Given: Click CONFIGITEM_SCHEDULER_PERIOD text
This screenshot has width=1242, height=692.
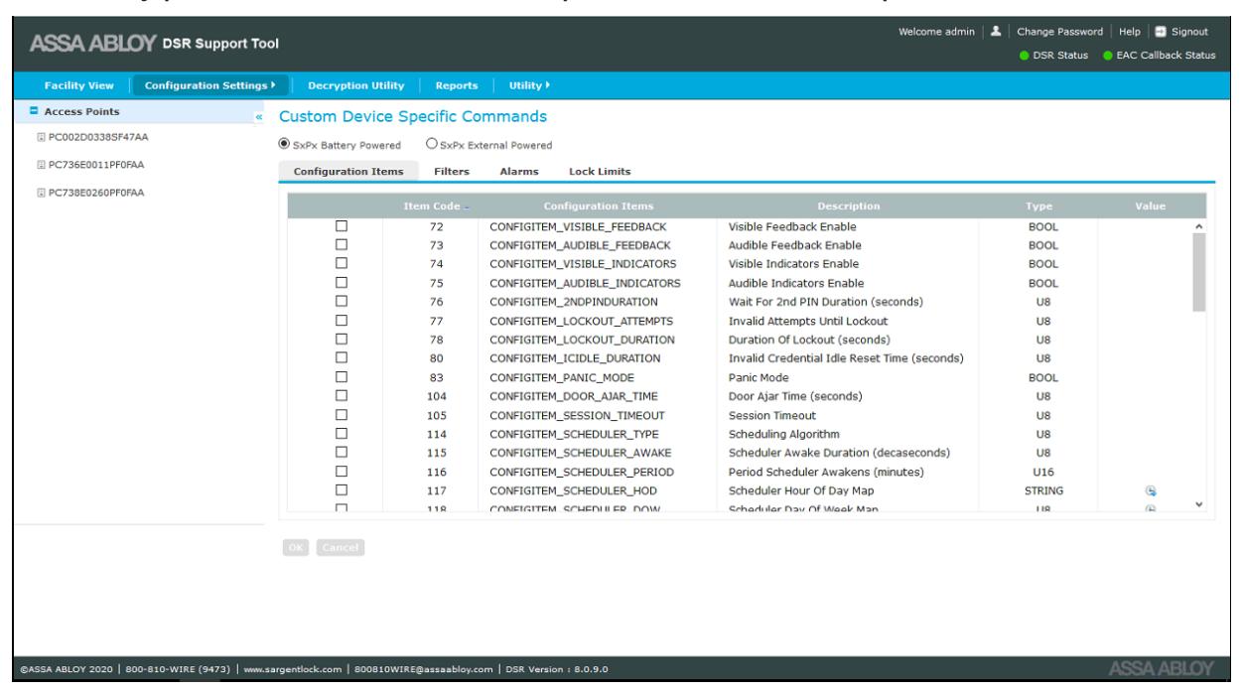Looking at the screenshot, I should click(583, 472).
